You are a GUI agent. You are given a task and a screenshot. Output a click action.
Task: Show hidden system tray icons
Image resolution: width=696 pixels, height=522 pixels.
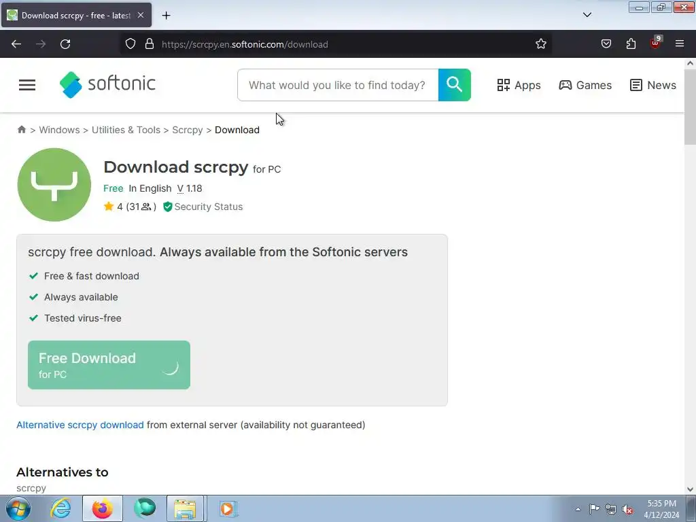(x=578, y=509)
